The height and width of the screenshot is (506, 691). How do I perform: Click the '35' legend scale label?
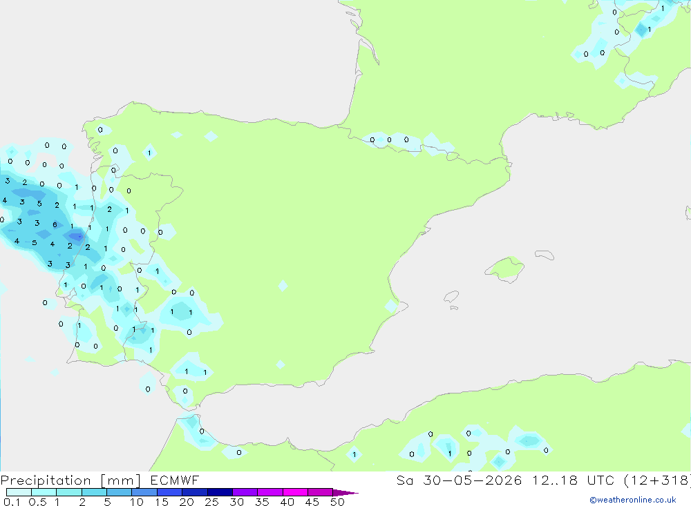point(262,502)
